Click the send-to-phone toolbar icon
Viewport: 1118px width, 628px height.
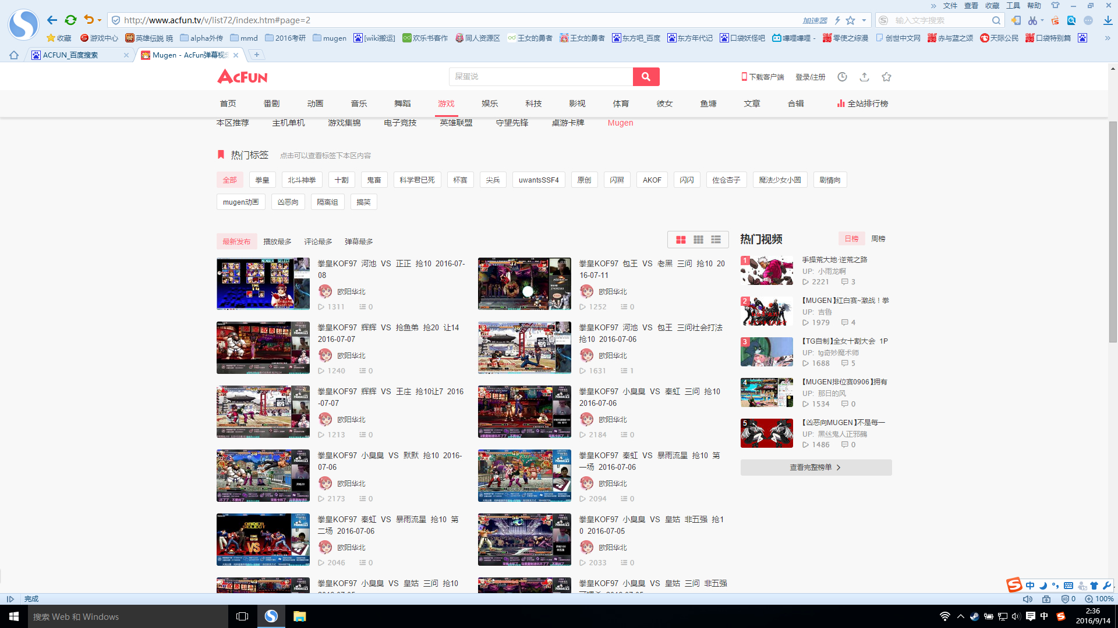pyautogui.click(x=1016, y=20)
